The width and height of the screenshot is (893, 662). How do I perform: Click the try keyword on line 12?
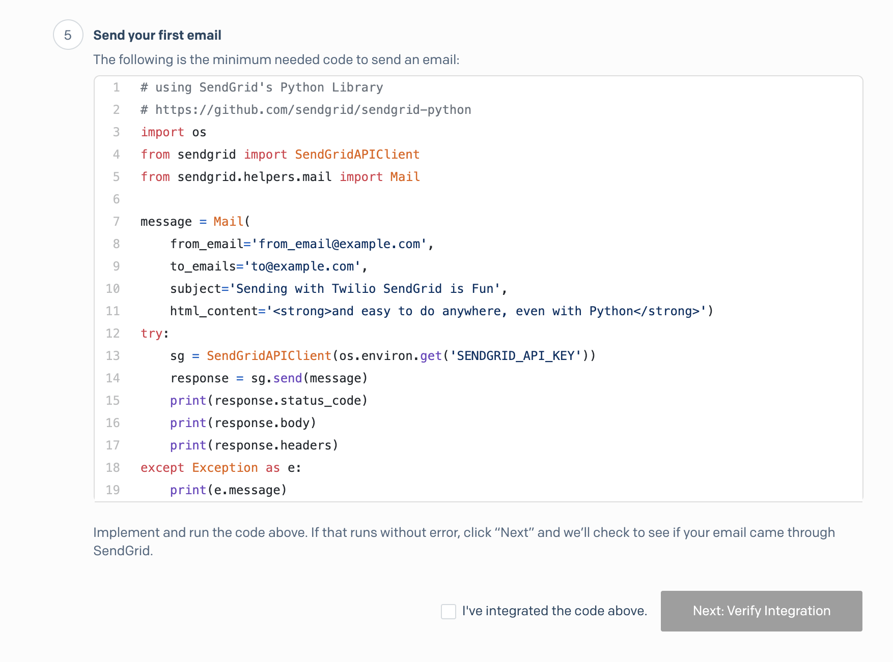(151, 333)
